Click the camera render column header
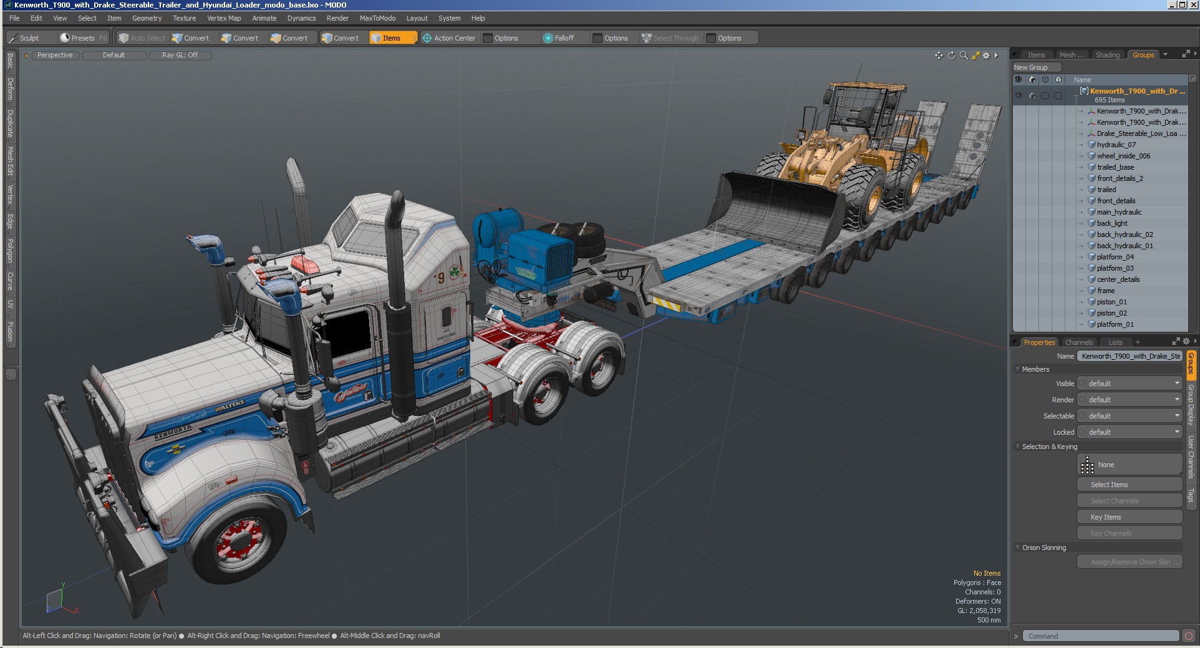The width and height of the screenshot is (1200, 648). click(1032, 80)
